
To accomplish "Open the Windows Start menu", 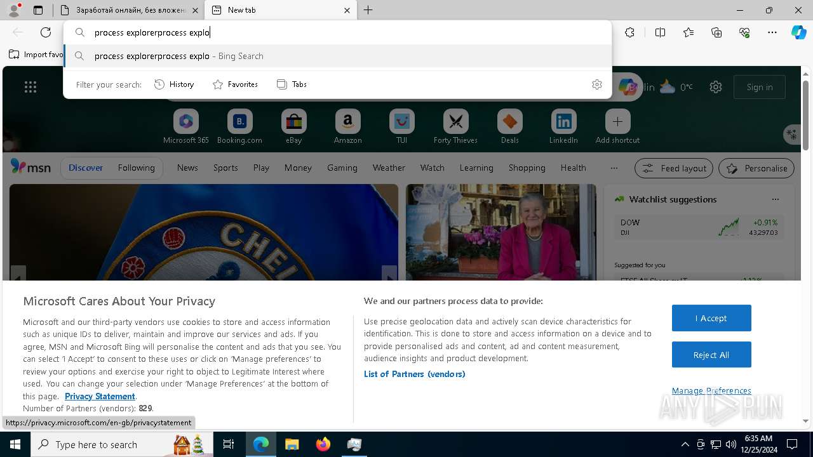I will point(15,444).
